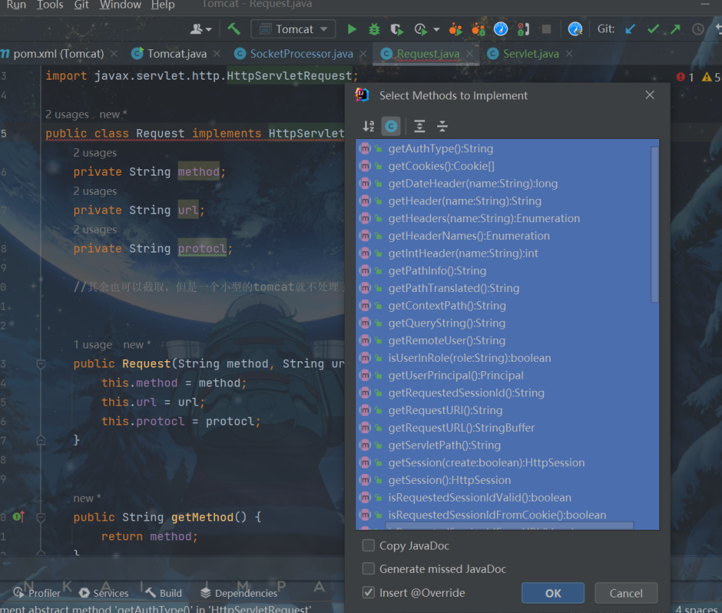The image size is (722, 613).
Task: Start debugging with the green bug icon
Action: click(x=374, y=29)
